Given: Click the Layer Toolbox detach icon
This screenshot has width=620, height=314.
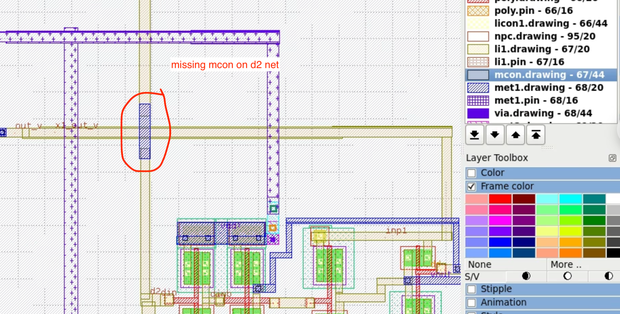Looking at the screenshot, I should [x=613, y=158].
